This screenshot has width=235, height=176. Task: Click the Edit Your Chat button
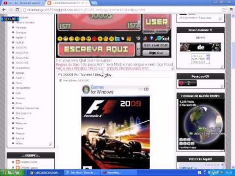156,45
